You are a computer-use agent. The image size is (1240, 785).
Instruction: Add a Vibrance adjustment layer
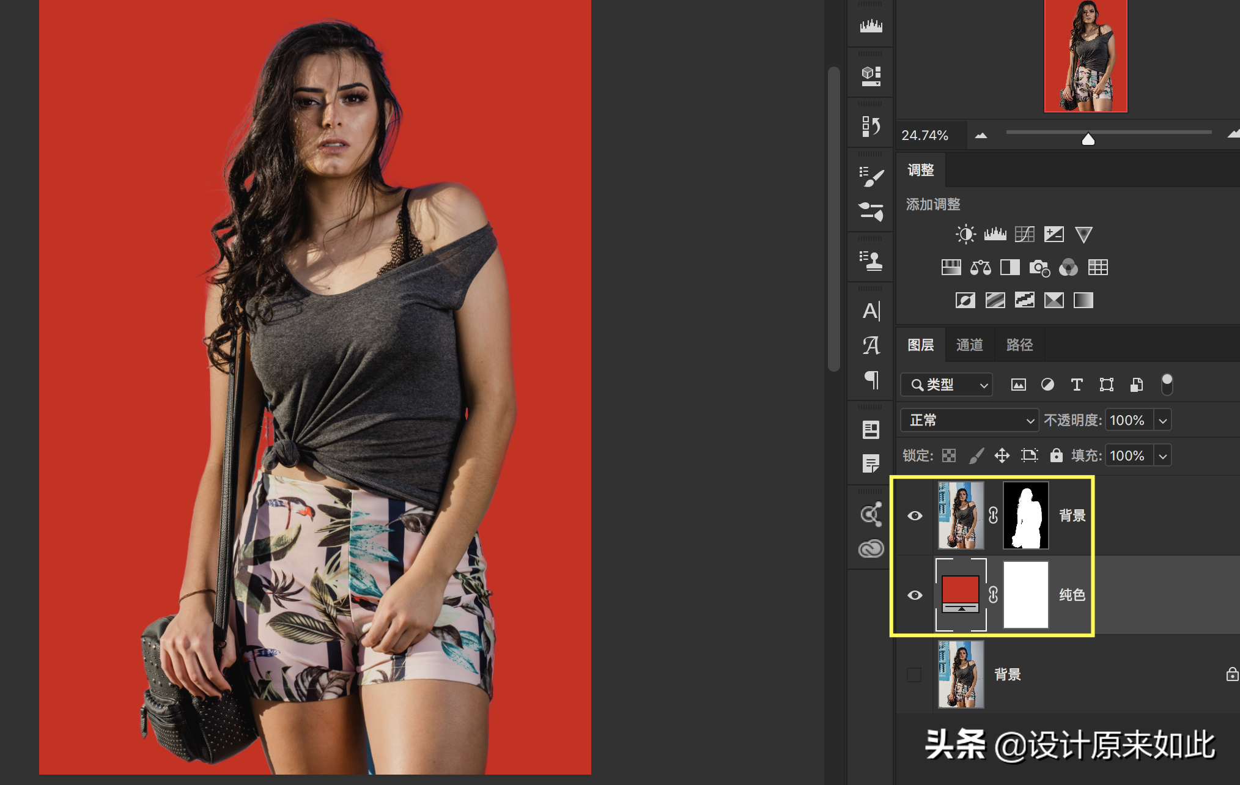pyautogui.click(x=1083, y=234)
